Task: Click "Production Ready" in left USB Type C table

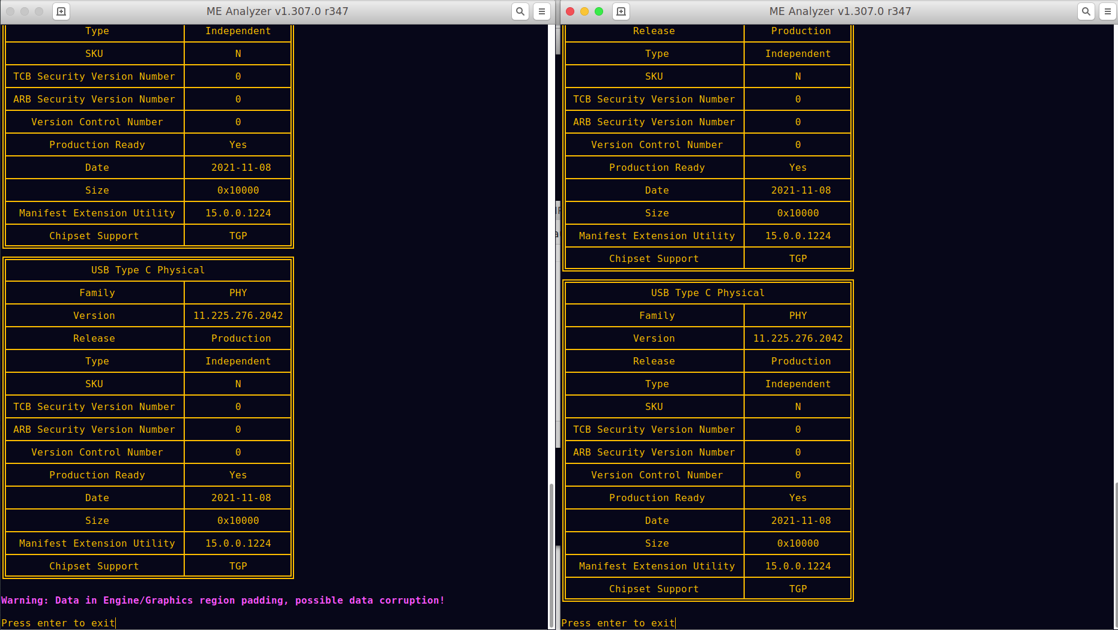Action: tap(97, 475)
